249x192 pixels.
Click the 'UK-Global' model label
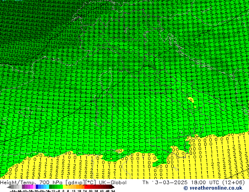pyautogui.click(x=113, y=183)
